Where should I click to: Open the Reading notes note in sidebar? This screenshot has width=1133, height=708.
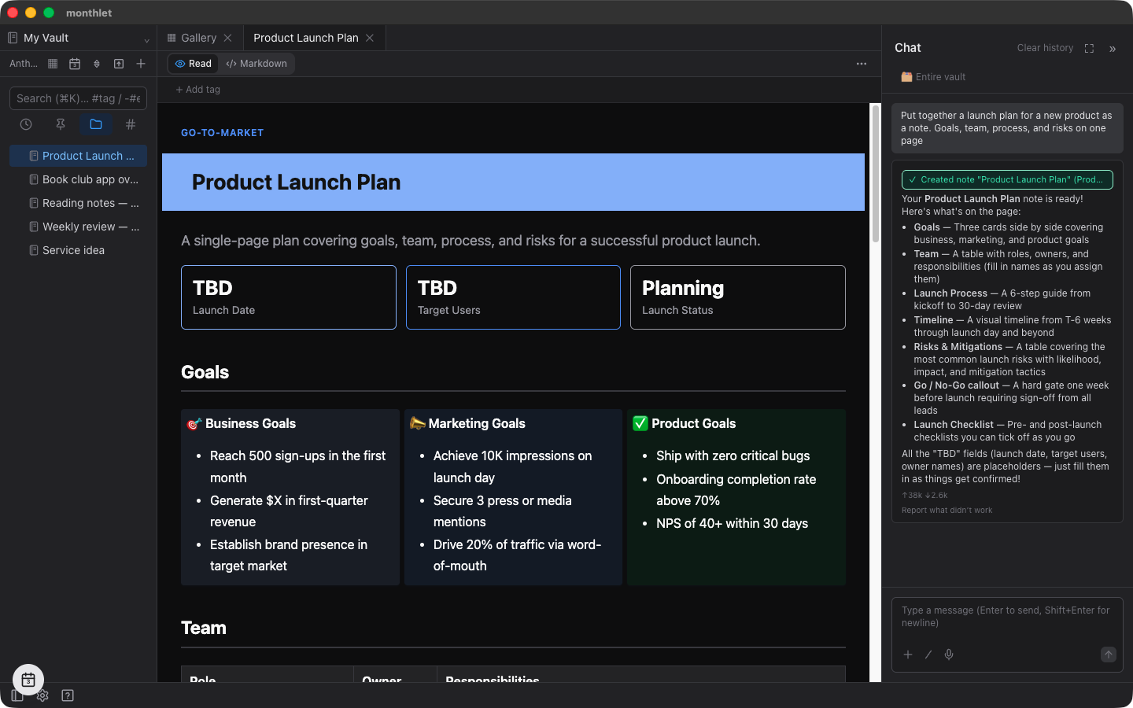pos(78,203)
